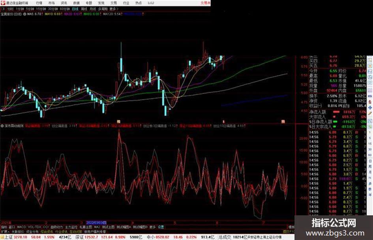Select the 年 shortcut in right sidebar

[370, 195]
